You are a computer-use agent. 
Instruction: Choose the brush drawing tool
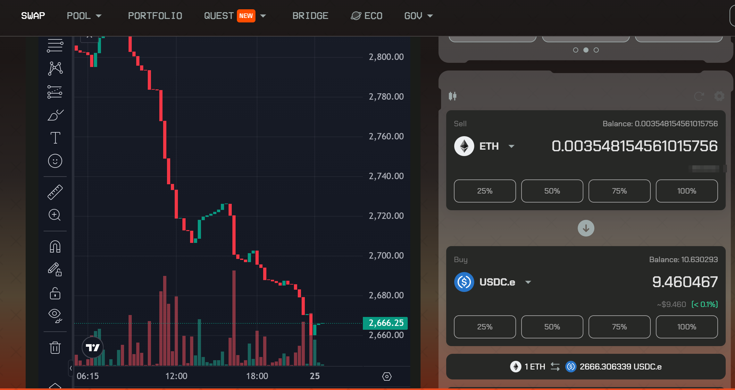(x=55, y=115)
